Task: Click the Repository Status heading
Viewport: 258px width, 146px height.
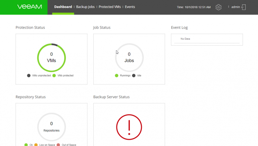Action: [x=30, y=97]
